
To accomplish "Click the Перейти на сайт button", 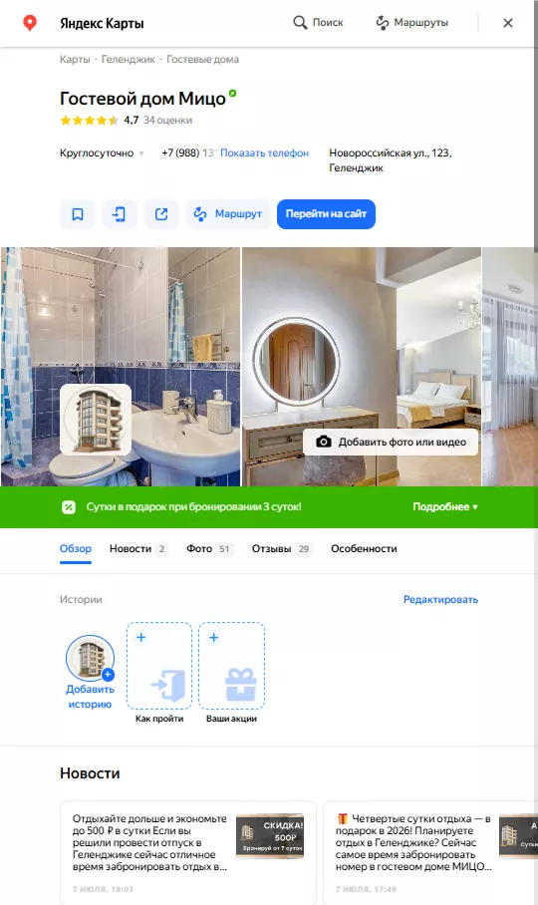I will point(326,214).
